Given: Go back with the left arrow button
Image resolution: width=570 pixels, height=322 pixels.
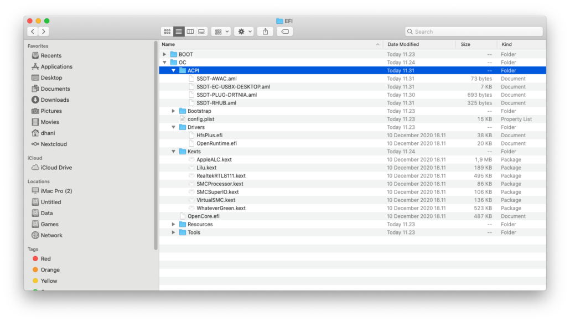Looking at the screenshot, I should (33, 32).
